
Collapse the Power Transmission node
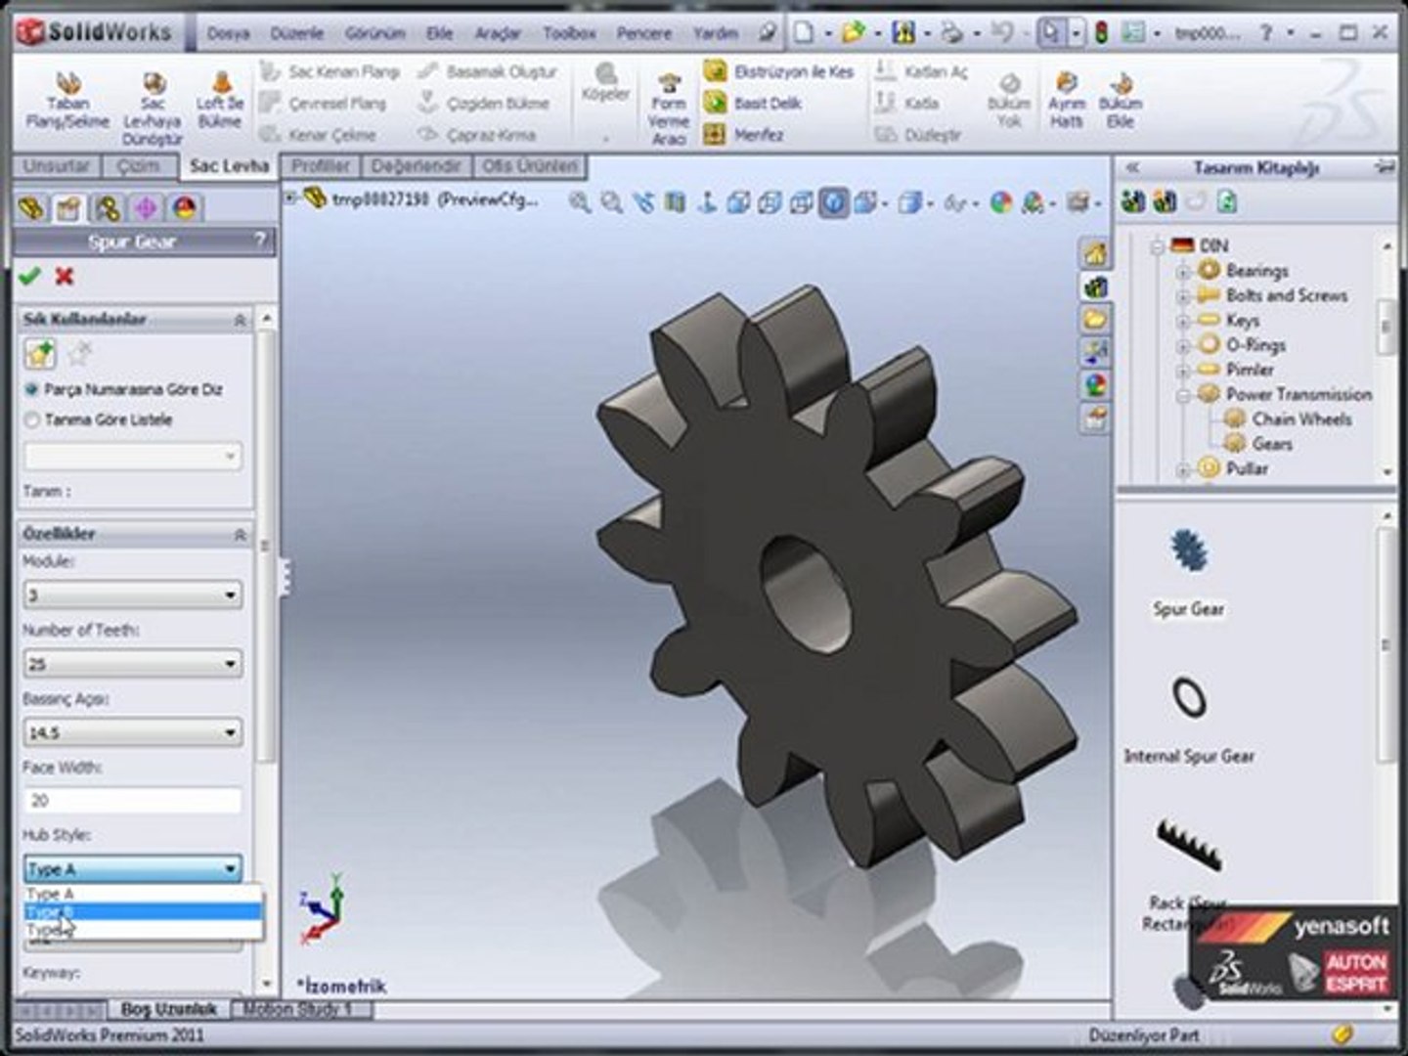tap(1183, 395)
